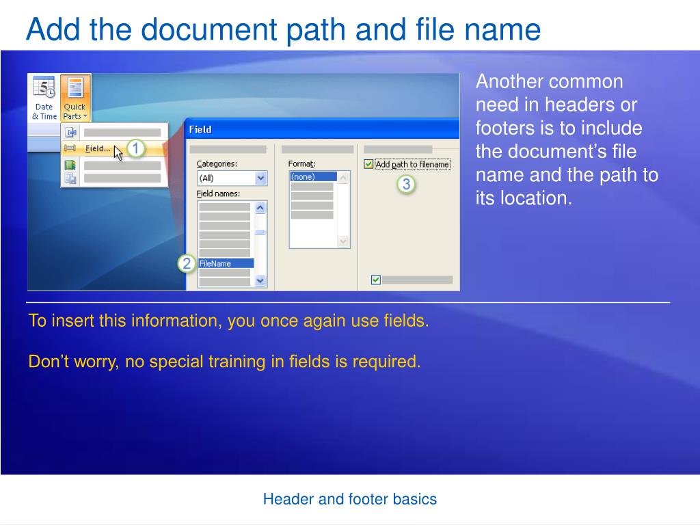Click the green book icon in menu

click(x=70, y=165)
